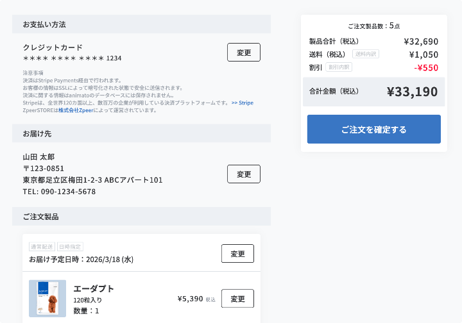Click the 注意事項 notice heading

33,72
